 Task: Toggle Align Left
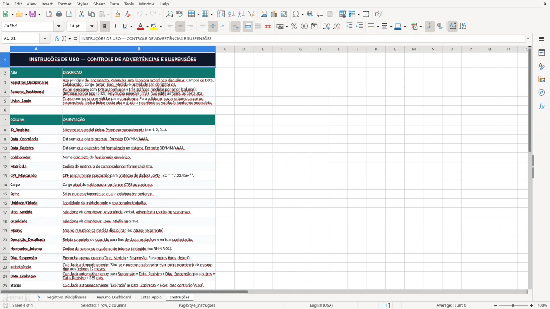(x=170, y=27)
